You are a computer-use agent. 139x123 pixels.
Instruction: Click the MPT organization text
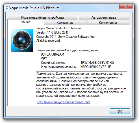pyautogui.click(x=44, y=59)
